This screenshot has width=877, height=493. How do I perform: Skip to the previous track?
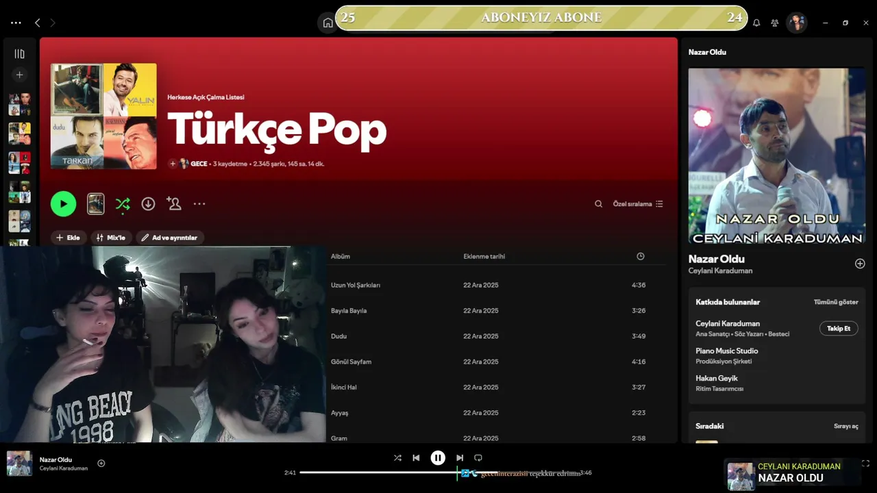[x=416, y=457]
